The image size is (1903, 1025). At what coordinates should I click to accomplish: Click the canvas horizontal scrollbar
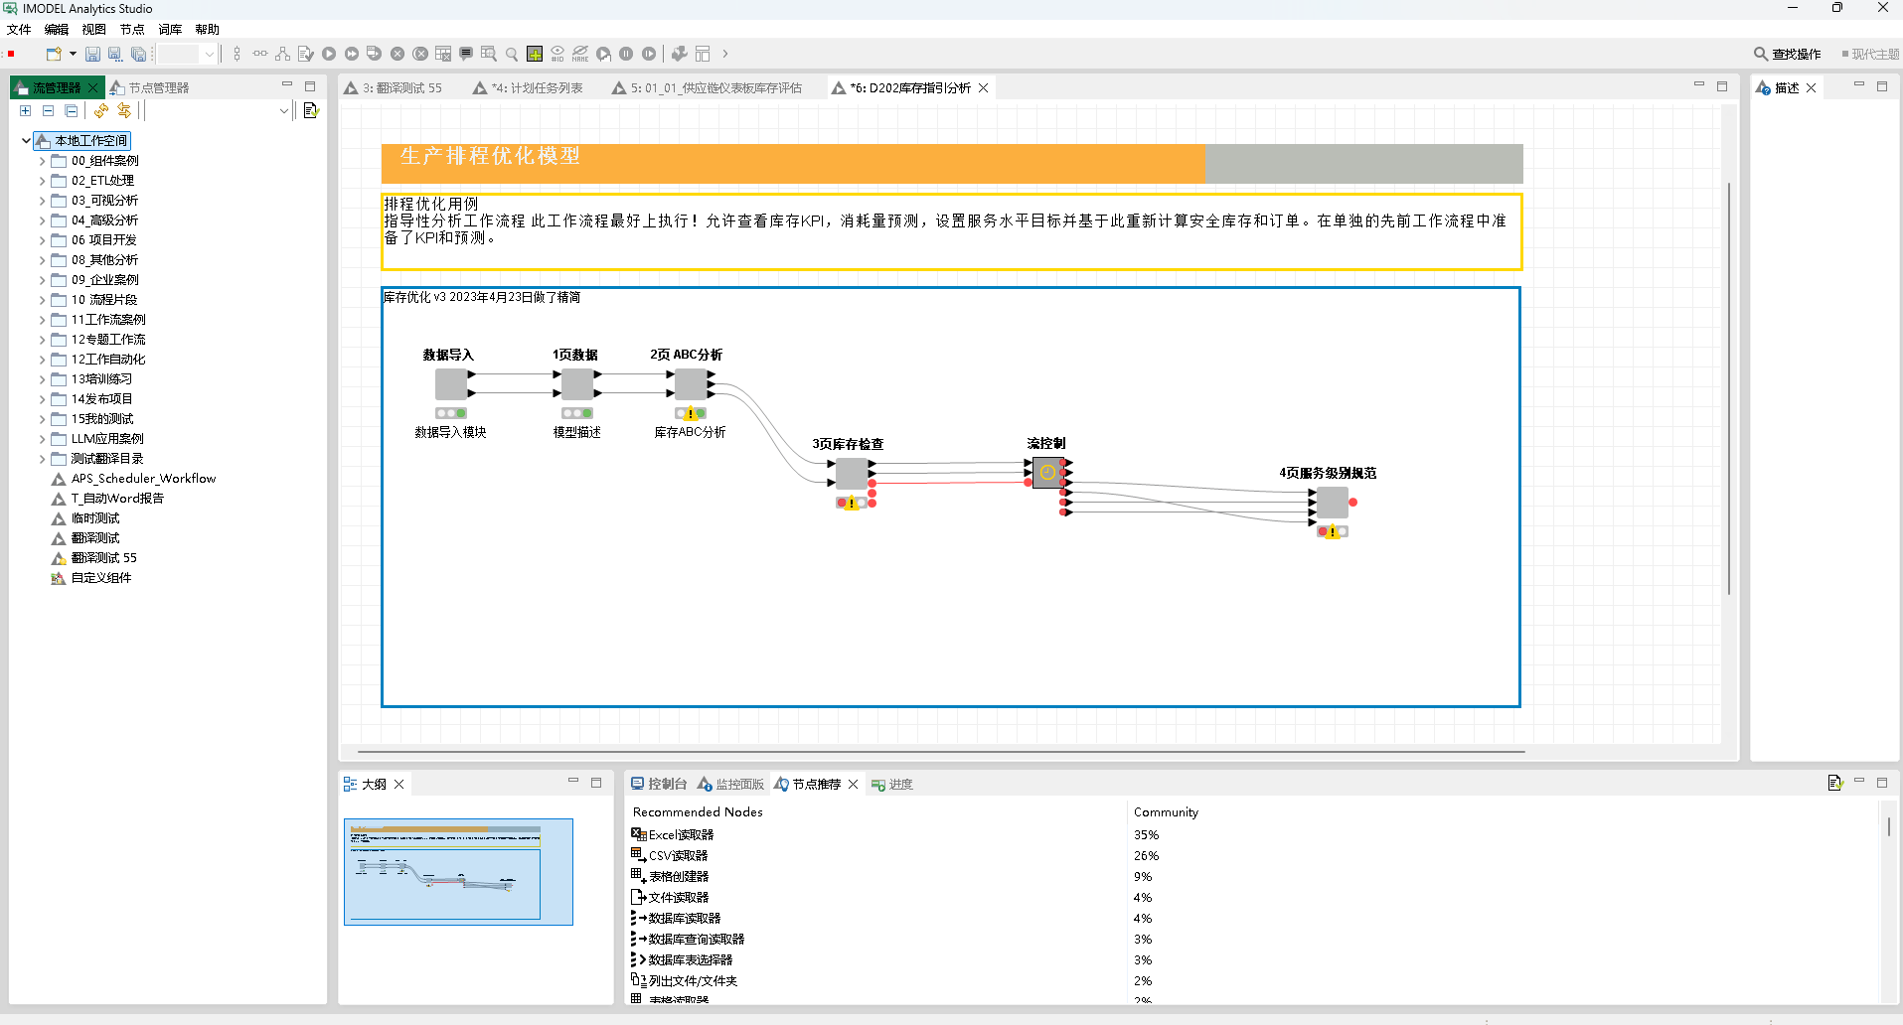941,752
